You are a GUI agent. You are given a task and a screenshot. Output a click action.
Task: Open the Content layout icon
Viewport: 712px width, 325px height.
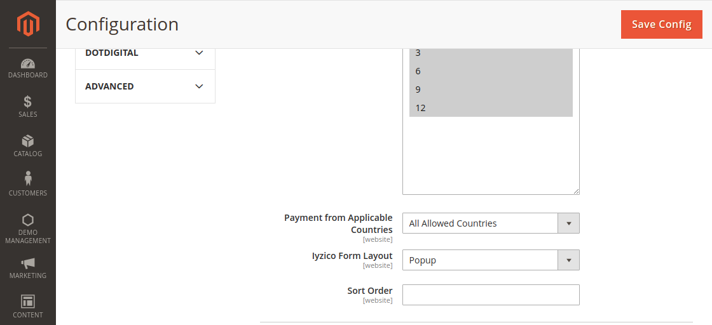point(28,302)
